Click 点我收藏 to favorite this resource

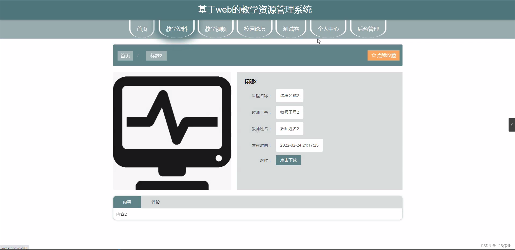pyautogui.click(x=383, y=55)
